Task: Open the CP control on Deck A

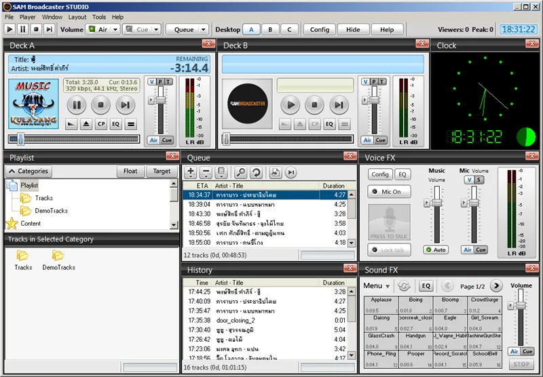Action: coord(101,124)
